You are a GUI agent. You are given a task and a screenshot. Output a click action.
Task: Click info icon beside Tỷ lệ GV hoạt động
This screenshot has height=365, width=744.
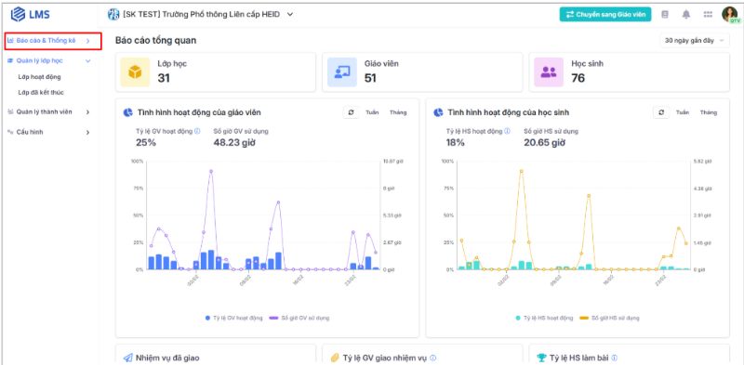(x=197, y=131)
